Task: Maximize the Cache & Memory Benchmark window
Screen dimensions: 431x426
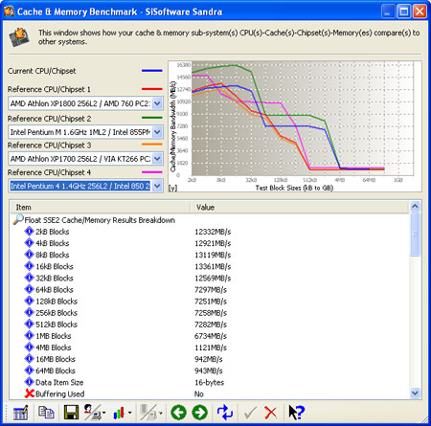Action: coord(404,11)
